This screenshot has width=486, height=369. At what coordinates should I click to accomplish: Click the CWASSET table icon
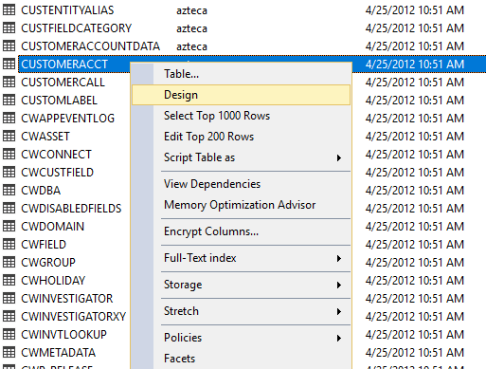click(9, 137)
